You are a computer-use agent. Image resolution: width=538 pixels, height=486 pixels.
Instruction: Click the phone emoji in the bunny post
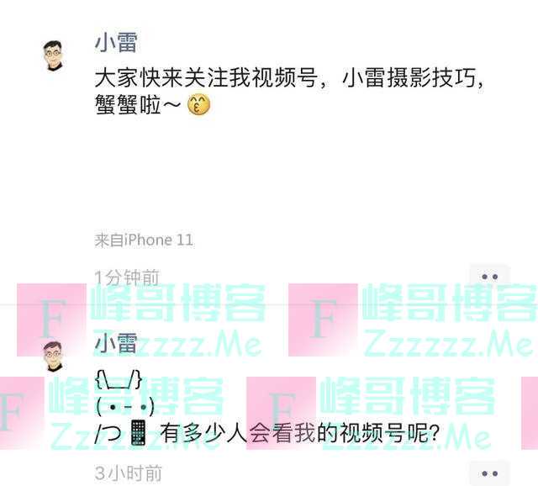(x=138, y=433)
